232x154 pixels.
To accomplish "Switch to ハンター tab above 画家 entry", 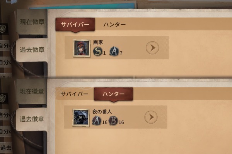I will click(x=114, y=25).
